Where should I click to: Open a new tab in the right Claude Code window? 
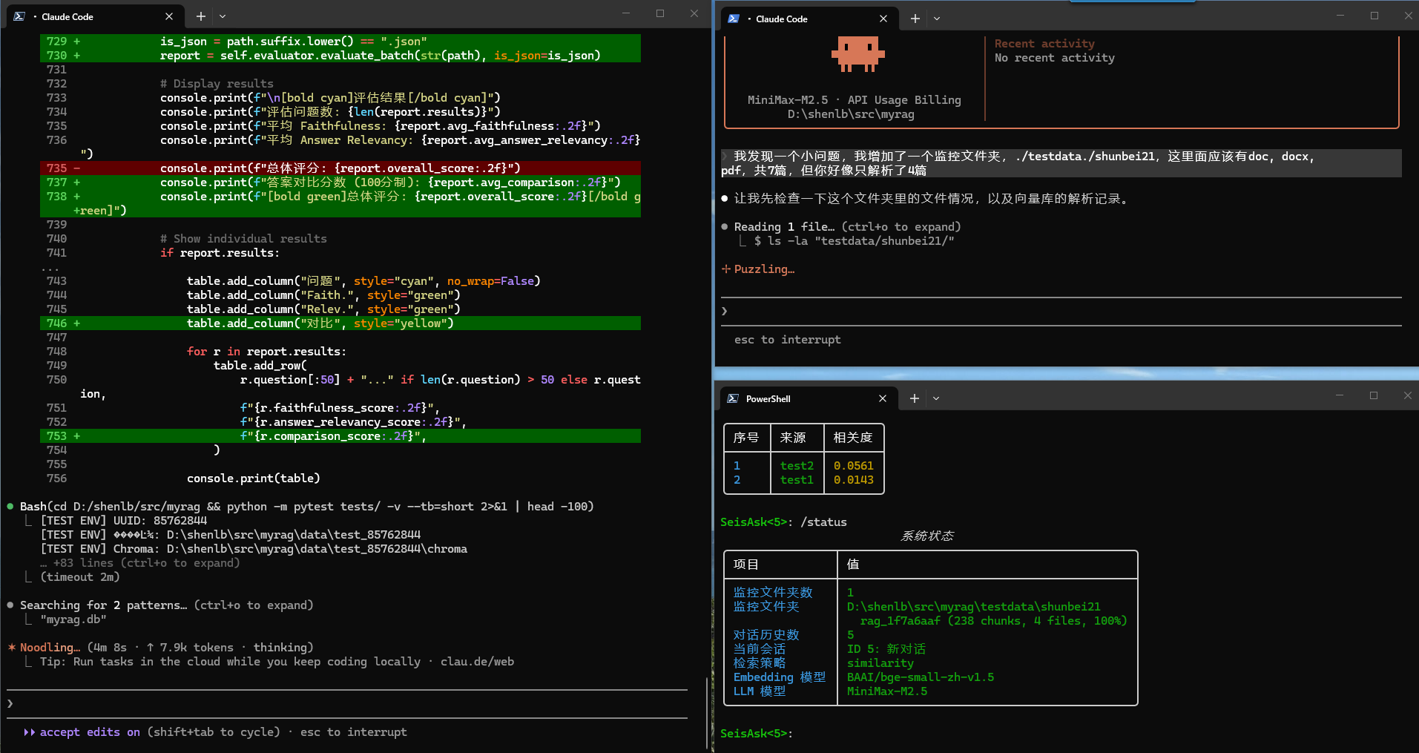coord(915,19)
